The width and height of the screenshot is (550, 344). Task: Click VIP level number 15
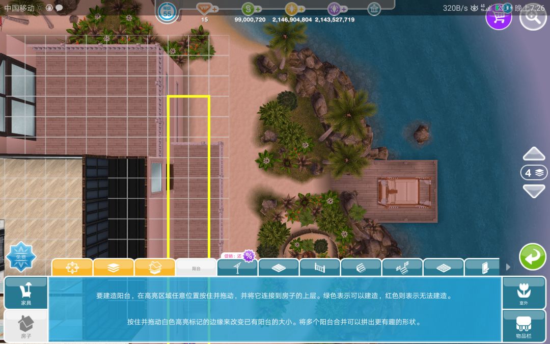point(205,20)
